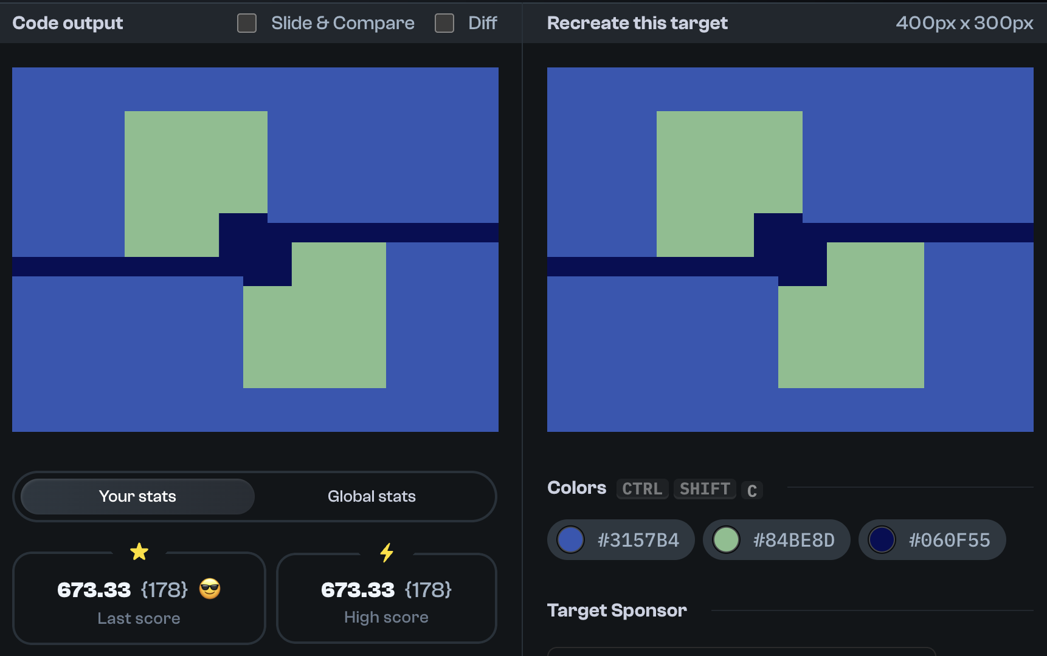Enable the Diff checkbox

coord(444,23)
